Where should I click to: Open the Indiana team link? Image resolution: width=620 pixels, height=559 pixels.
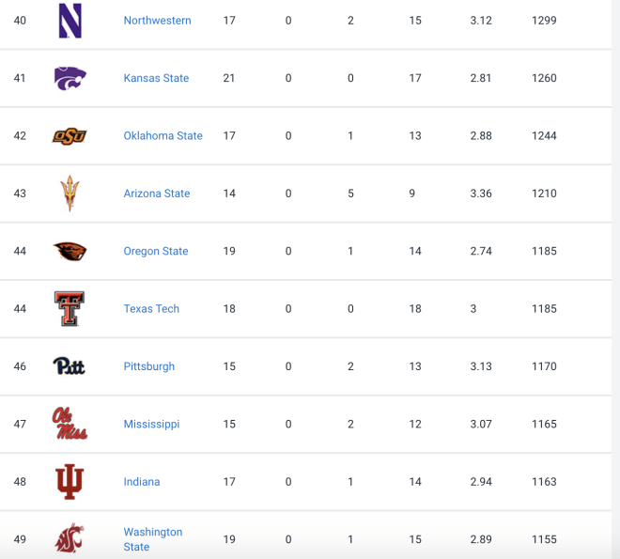point(142,482)
